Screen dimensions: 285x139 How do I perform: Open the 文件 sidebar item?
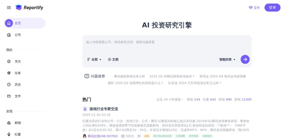point(18,96)
